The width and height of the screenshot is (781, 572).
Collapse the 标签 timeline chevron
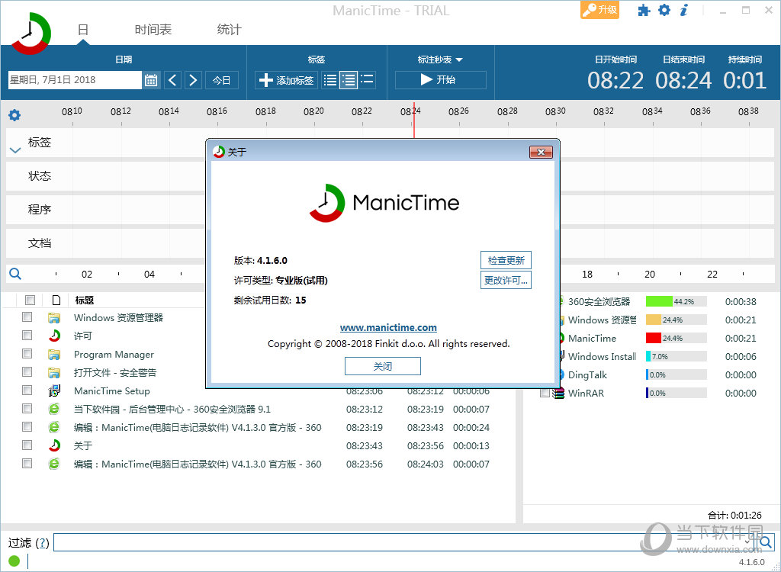(15, 149)
